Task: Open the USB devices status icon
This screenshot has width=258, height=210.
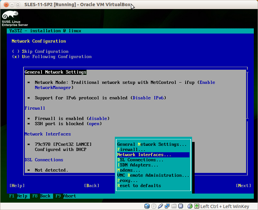Action: coord(160,206)
